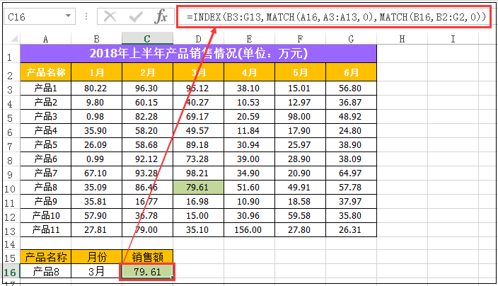
Task: Click the cell 产品10
Action: pos(46,215)
